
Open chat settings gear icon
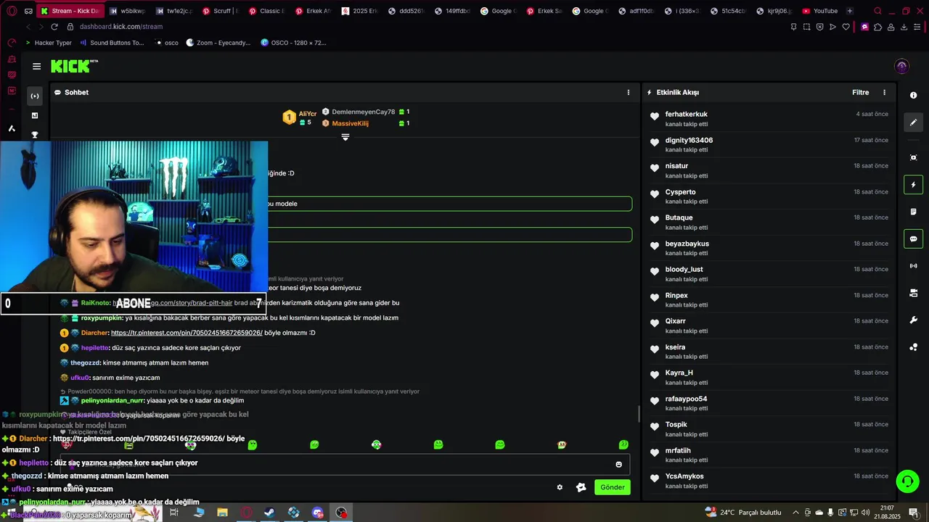coord(560,487)
